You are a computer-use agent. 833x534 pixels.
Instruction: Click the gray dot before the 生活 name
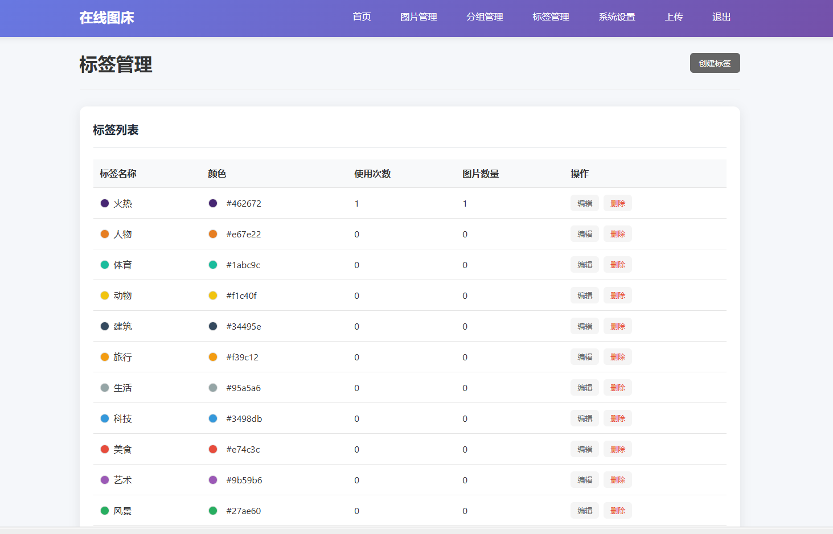[x=105, y=388]
